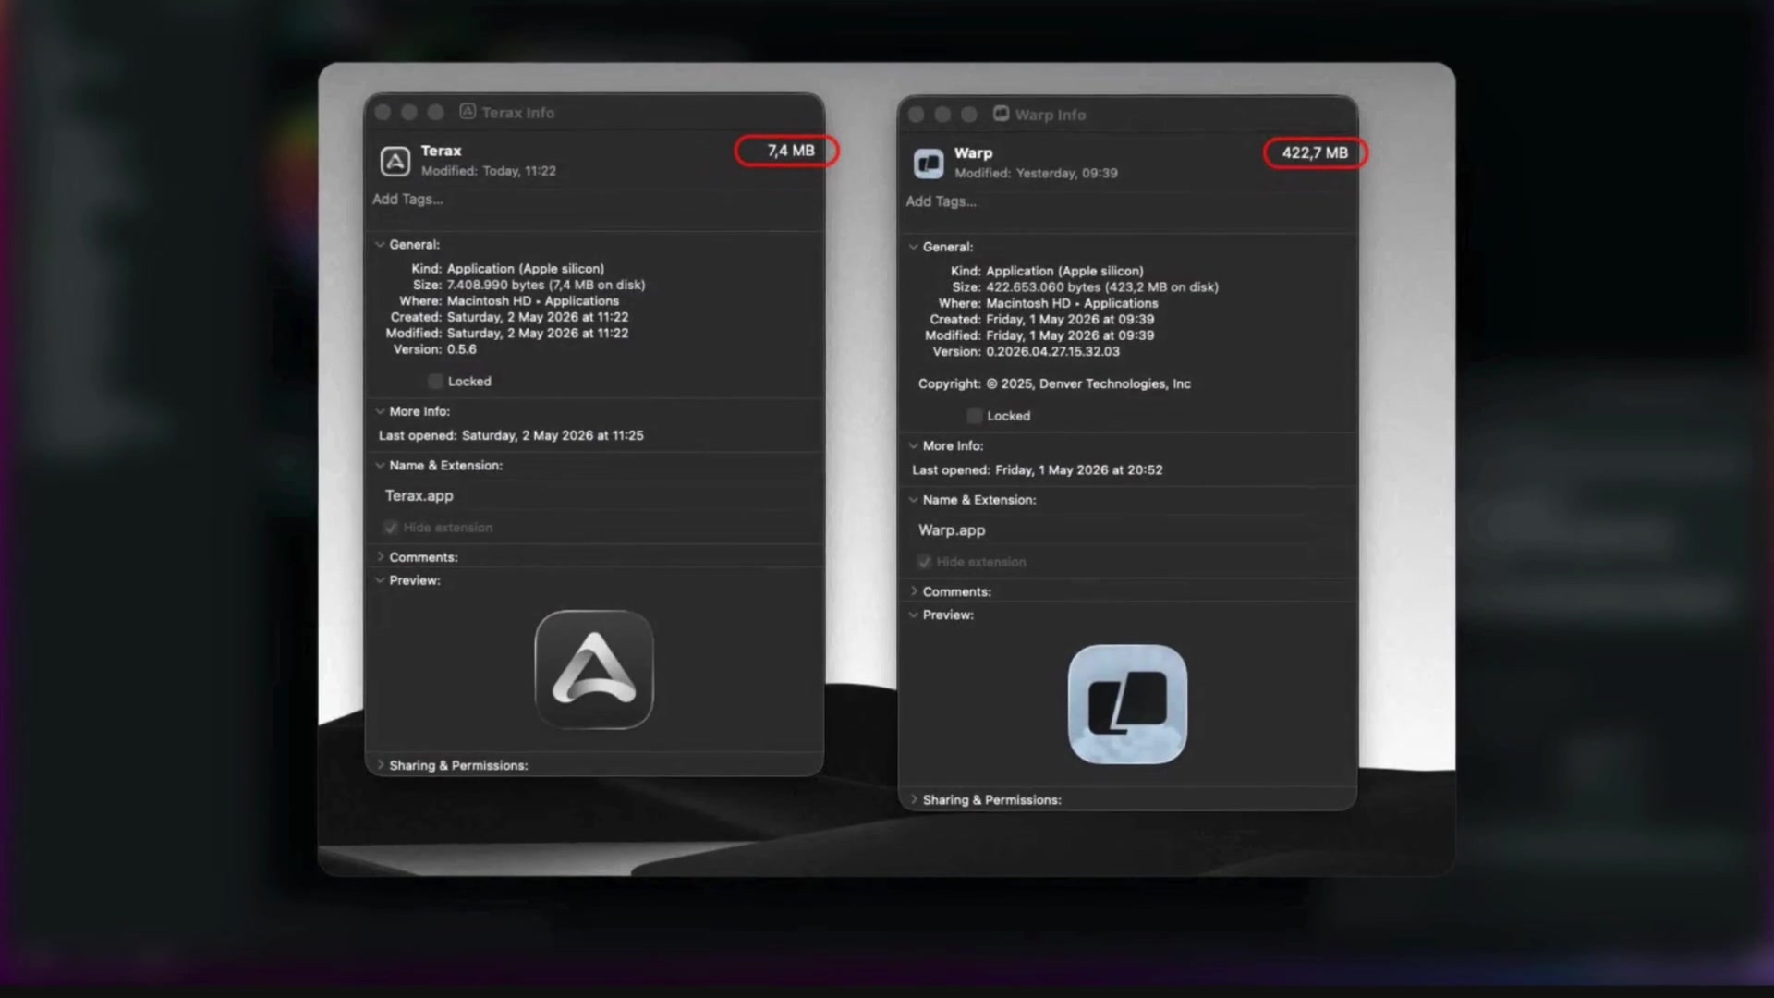The image size is (1774, 998).
Task: Close the Terax Info window
Action: tap(383, 112)
